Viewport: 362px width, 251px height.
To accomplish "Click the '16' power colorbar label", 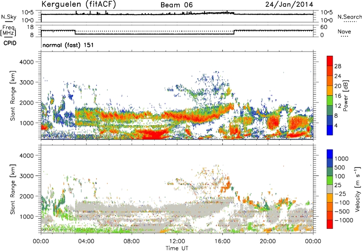I will [x=338, y=96].
